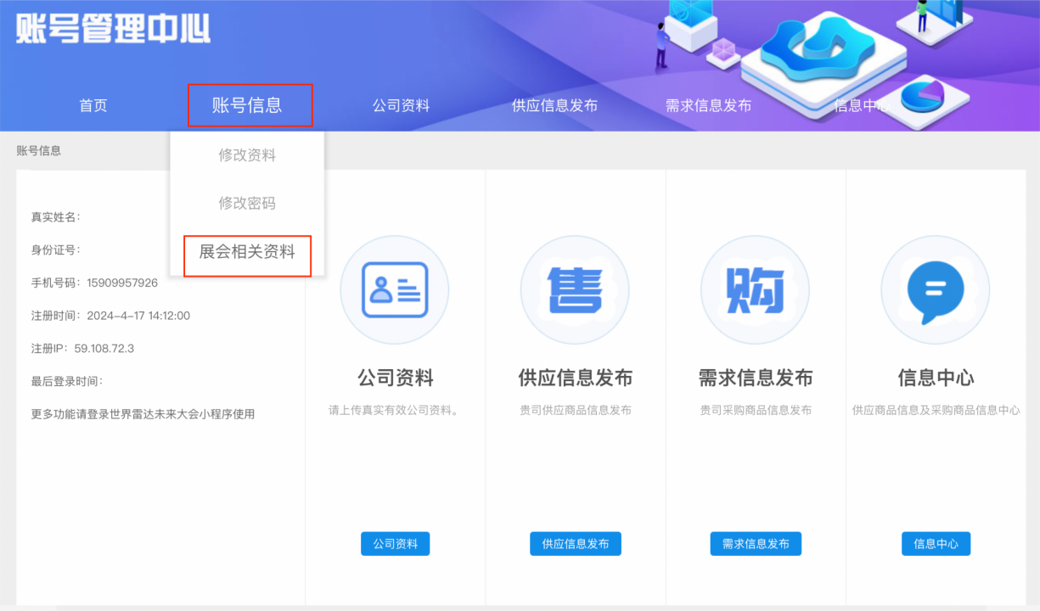This screenshot has height=611, width=1040.
Task: Click the company profile ID card icon
Action: coord(395,290)
